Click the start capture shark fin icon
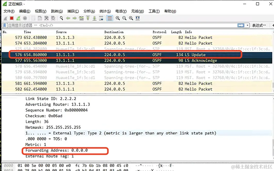 (5, 18)
